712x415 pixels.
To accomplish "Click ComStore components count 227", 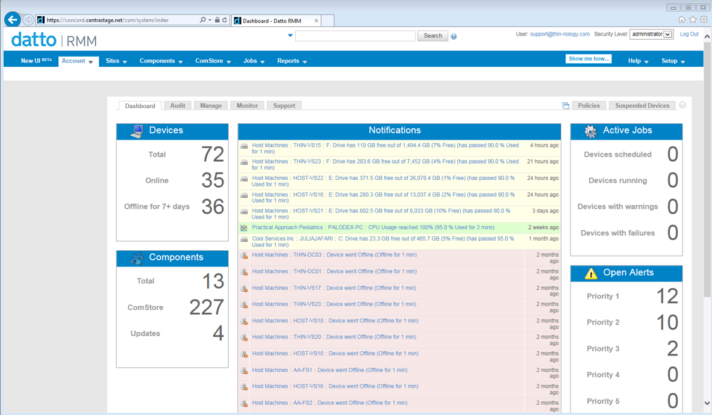I will point(207,307).
